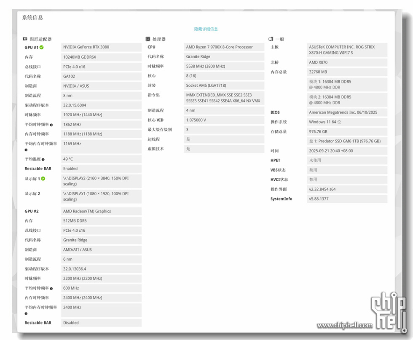Image resolution: width=413 pixels, height=340 pixels.
Task: Click the general section icon beside 一般
Action: (271, 39)
